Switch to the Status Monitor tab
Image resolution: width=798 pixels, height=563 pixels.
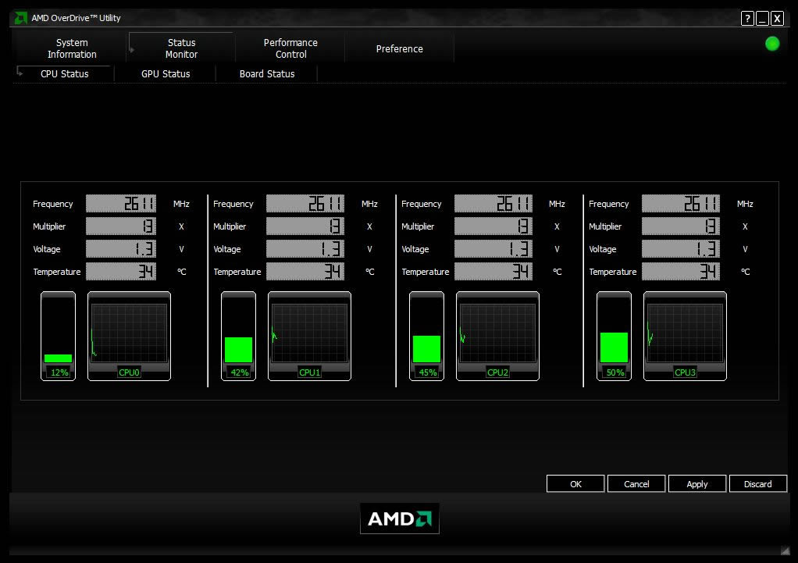182,48
